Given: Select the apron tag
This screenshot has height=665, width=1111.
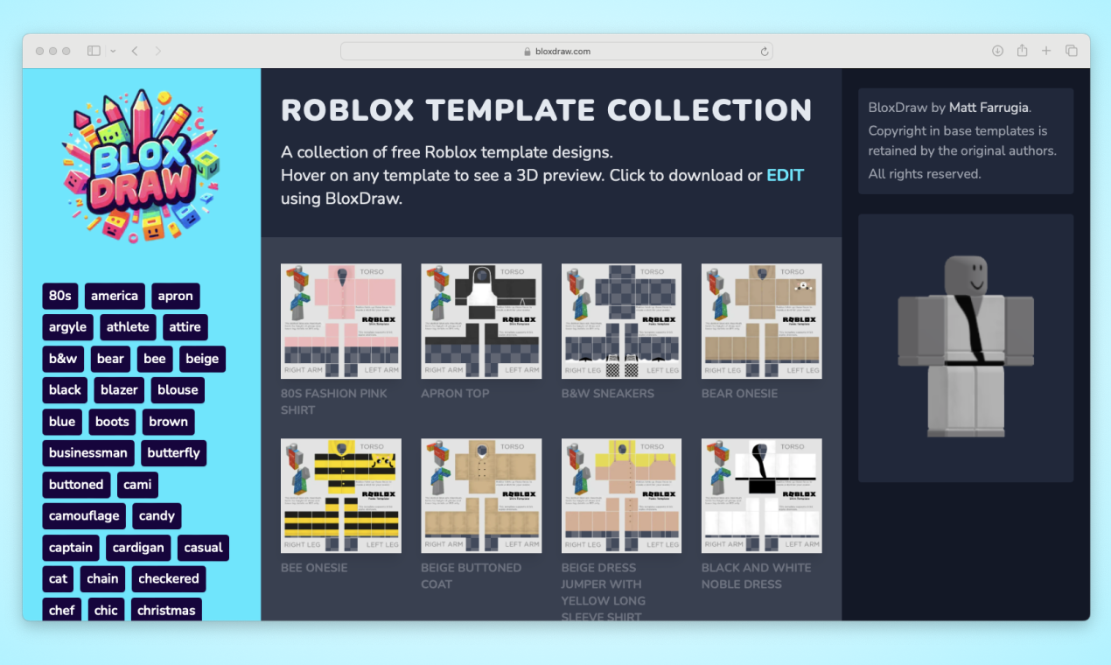Looking at the screenshot, I should pos(176,296).
